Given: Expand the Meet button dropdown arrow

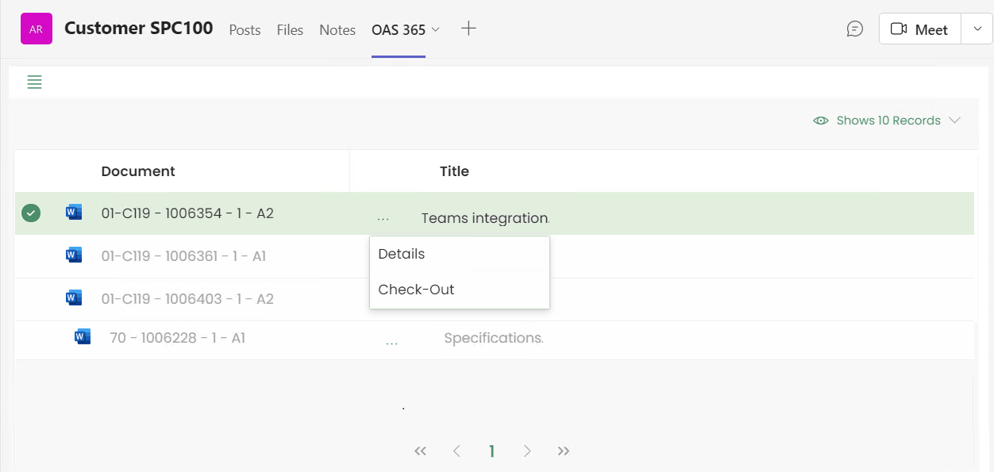Looking at the screenshot, I should click(x=977, y=29).
